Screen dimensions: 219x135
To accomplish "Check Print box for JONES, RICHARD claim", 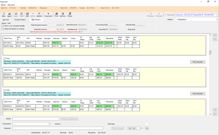I will pos(4,90).
